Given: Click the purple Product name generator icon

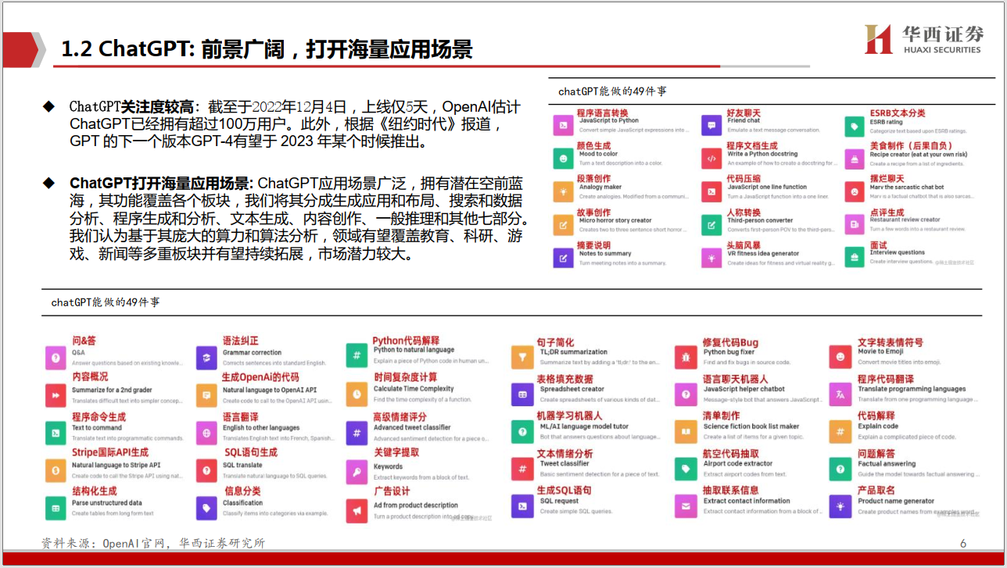Looking at the screenshot, I should click(840, 507).
